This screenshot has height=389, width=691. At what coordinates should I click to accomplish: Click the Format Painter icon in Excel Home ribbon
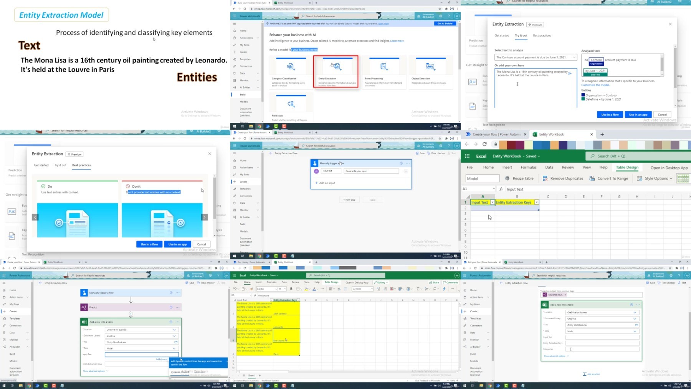[251, 289]
